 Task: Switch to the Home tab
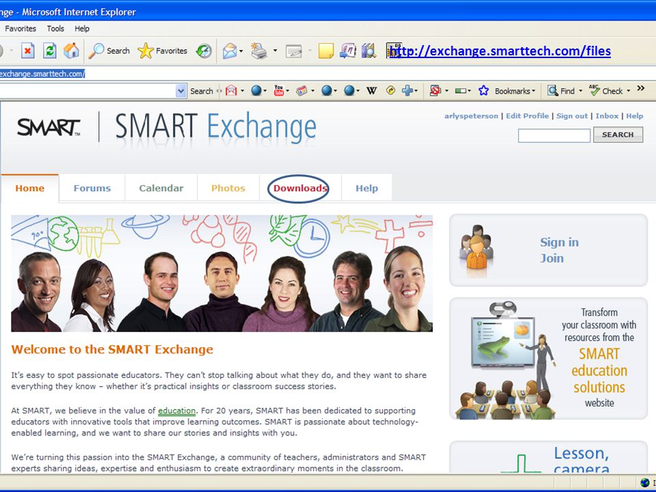[x=29, y=189]
